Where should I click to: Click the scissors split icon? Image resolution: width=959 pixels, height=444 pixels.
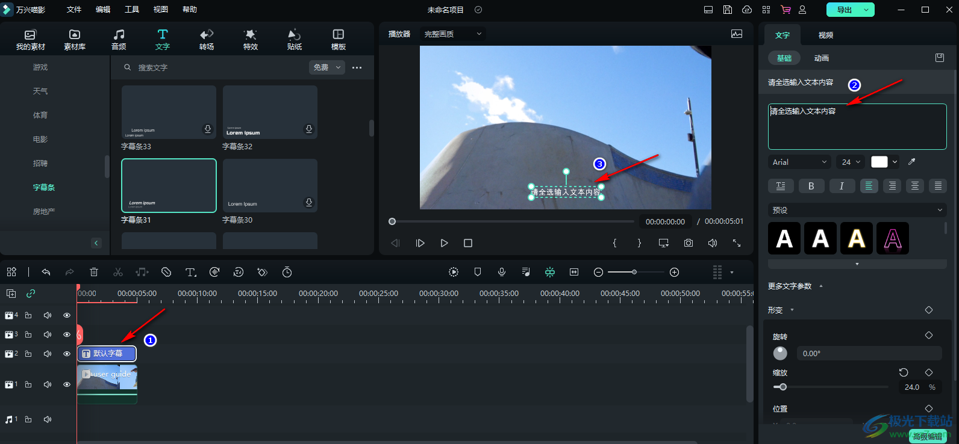tap(118, 273)
